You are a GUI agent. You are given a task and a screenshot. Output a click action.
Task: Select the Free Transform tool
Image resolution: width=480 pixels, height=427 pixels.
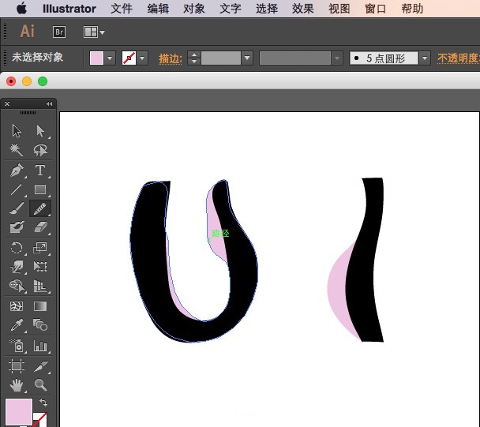coord(40,267)
